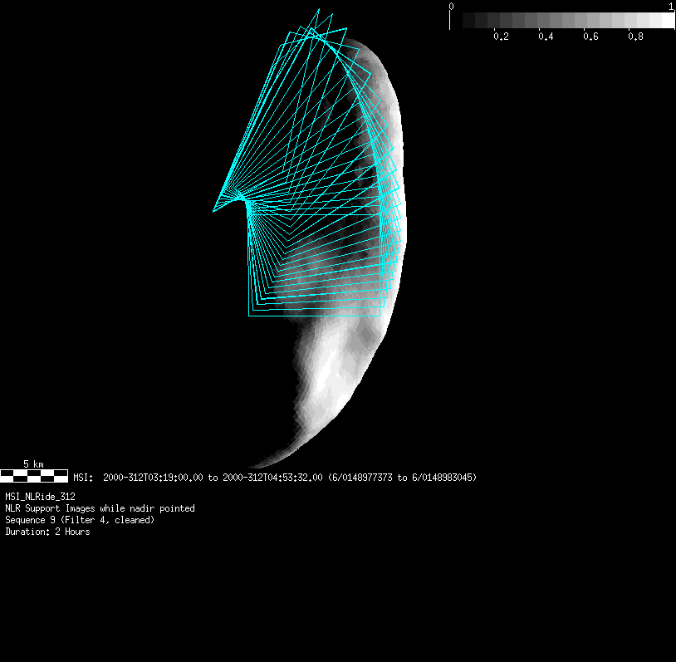
Task: Click the start time 2000-312T03:19:00.00
Action: 153,478
